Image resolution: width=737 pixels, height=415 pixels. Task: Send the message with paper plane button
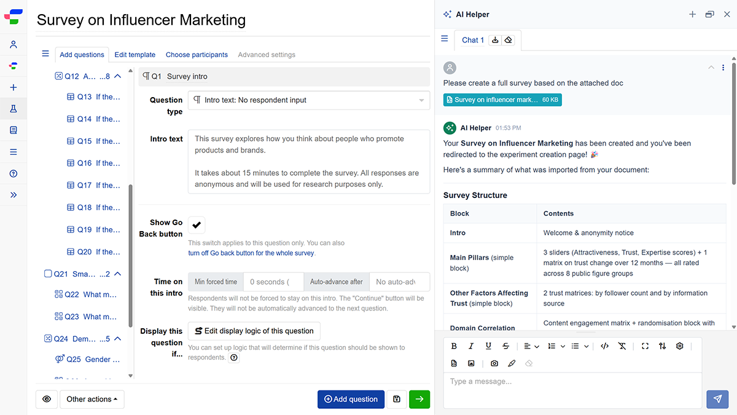(x=717, y=399)
